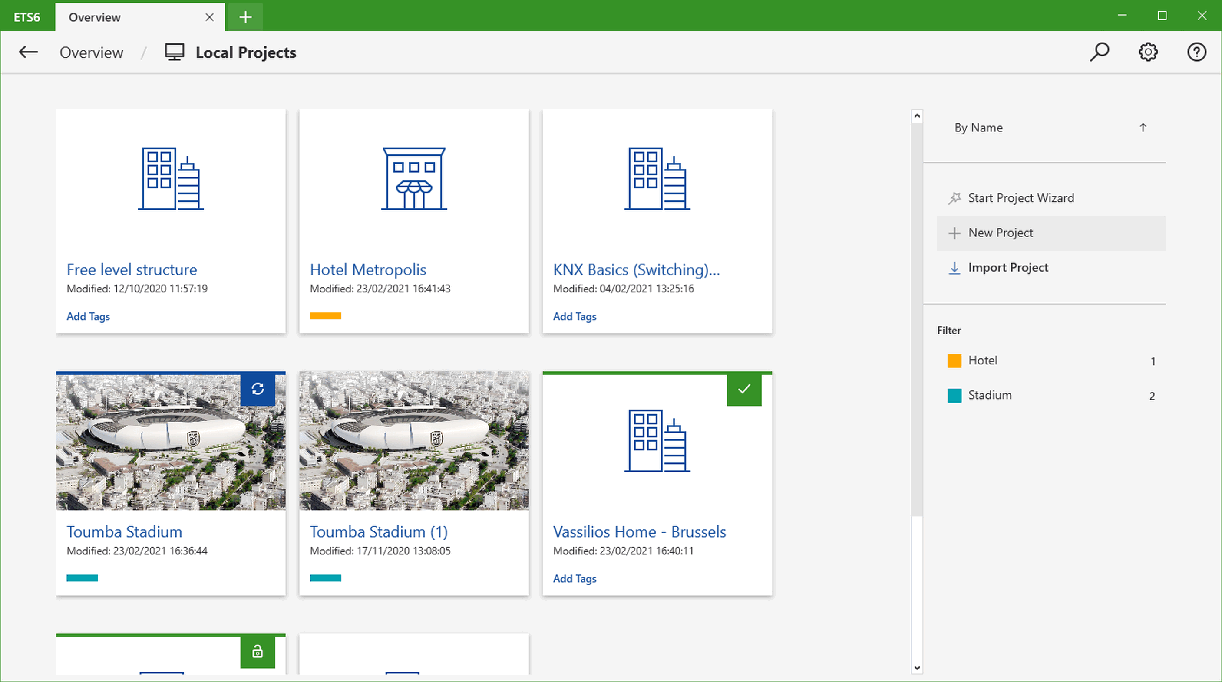
Task: Open Vassilios Home - Brussels project title
Action: click(x=640, y=532)
